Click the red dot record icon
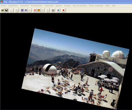This screenshot has height=110, width=132. 63,10
